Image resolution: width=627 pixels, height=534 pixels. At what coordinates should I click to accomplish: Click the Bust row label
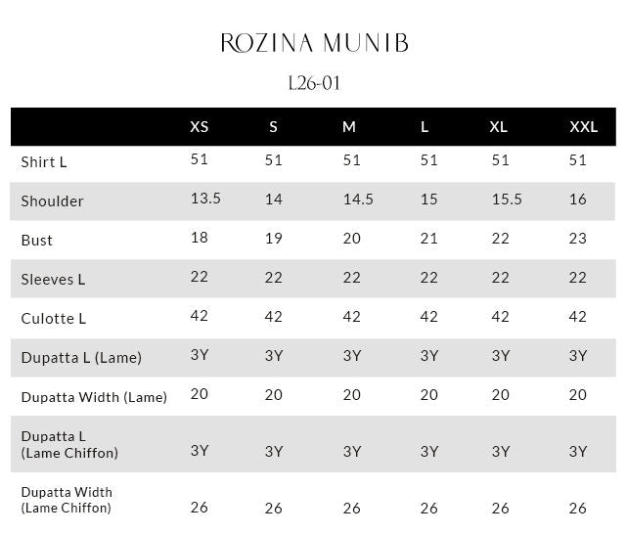click(37, 241)
